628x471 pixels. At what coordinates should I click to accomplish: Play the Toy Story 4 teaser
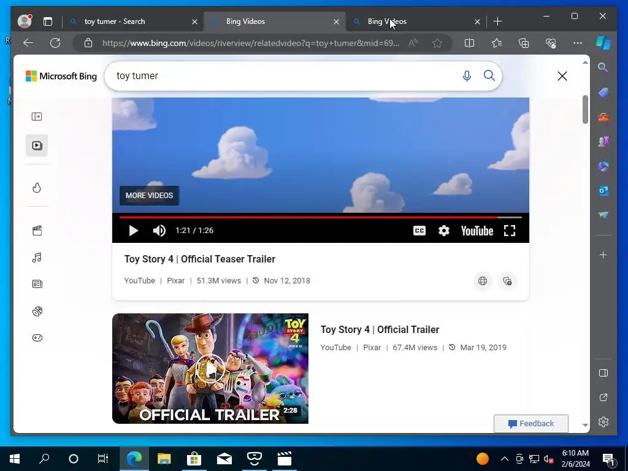click(x=133, y=231)
